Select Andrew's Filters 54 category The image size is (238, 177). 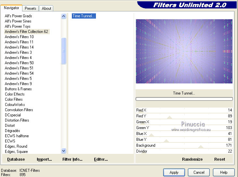pos(19,73)
